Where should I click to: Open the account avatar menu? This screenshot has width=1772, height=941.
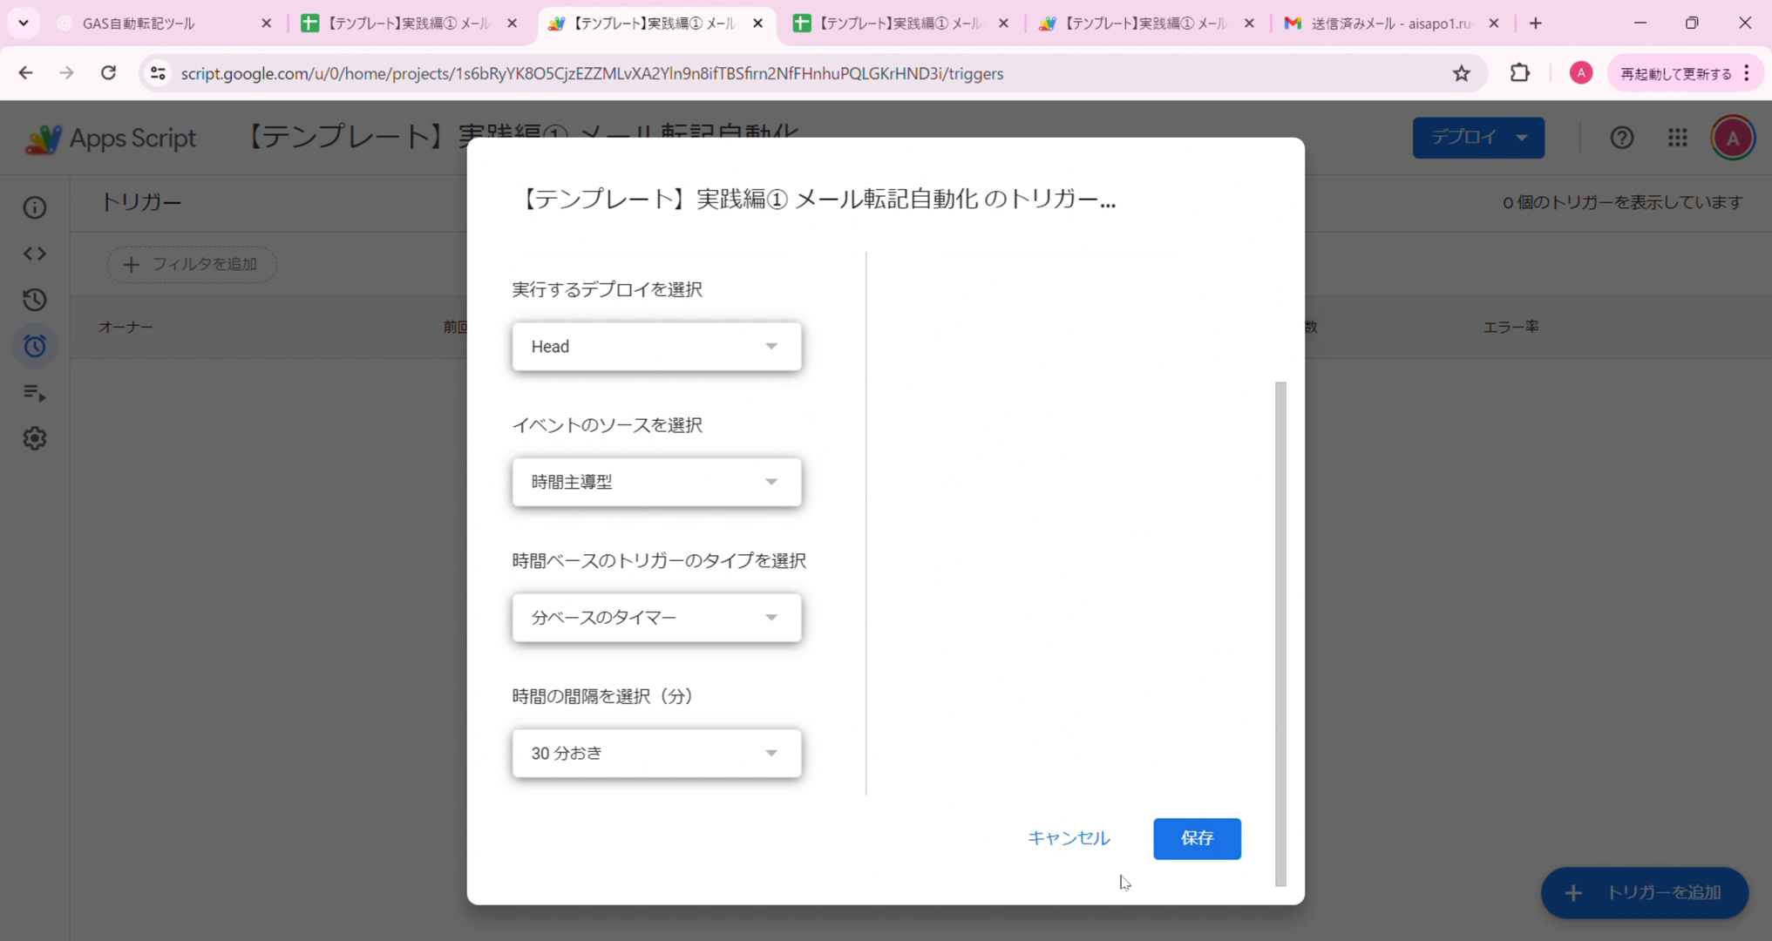(x=1733, y=137)
